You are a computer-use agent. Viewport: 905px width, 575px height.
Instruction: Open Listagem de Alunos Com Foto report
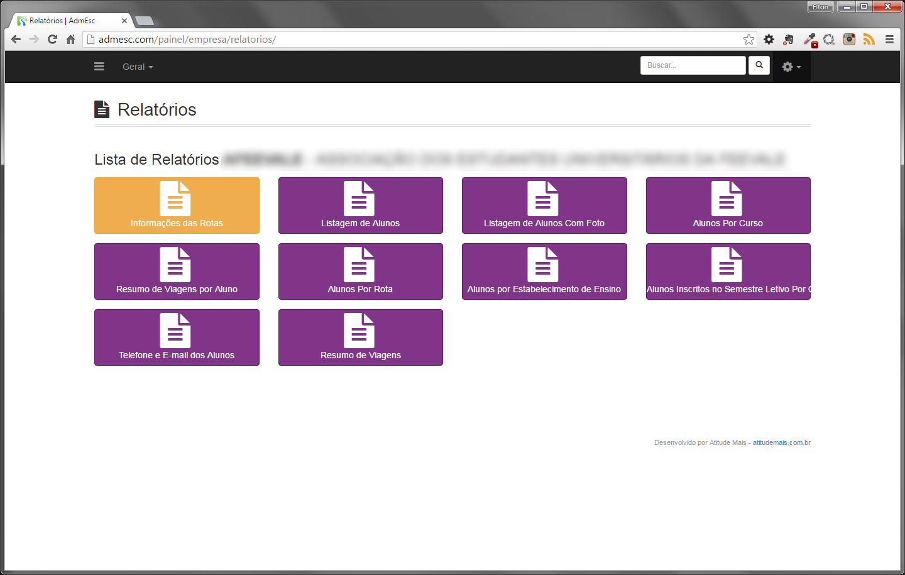point(544,205)
